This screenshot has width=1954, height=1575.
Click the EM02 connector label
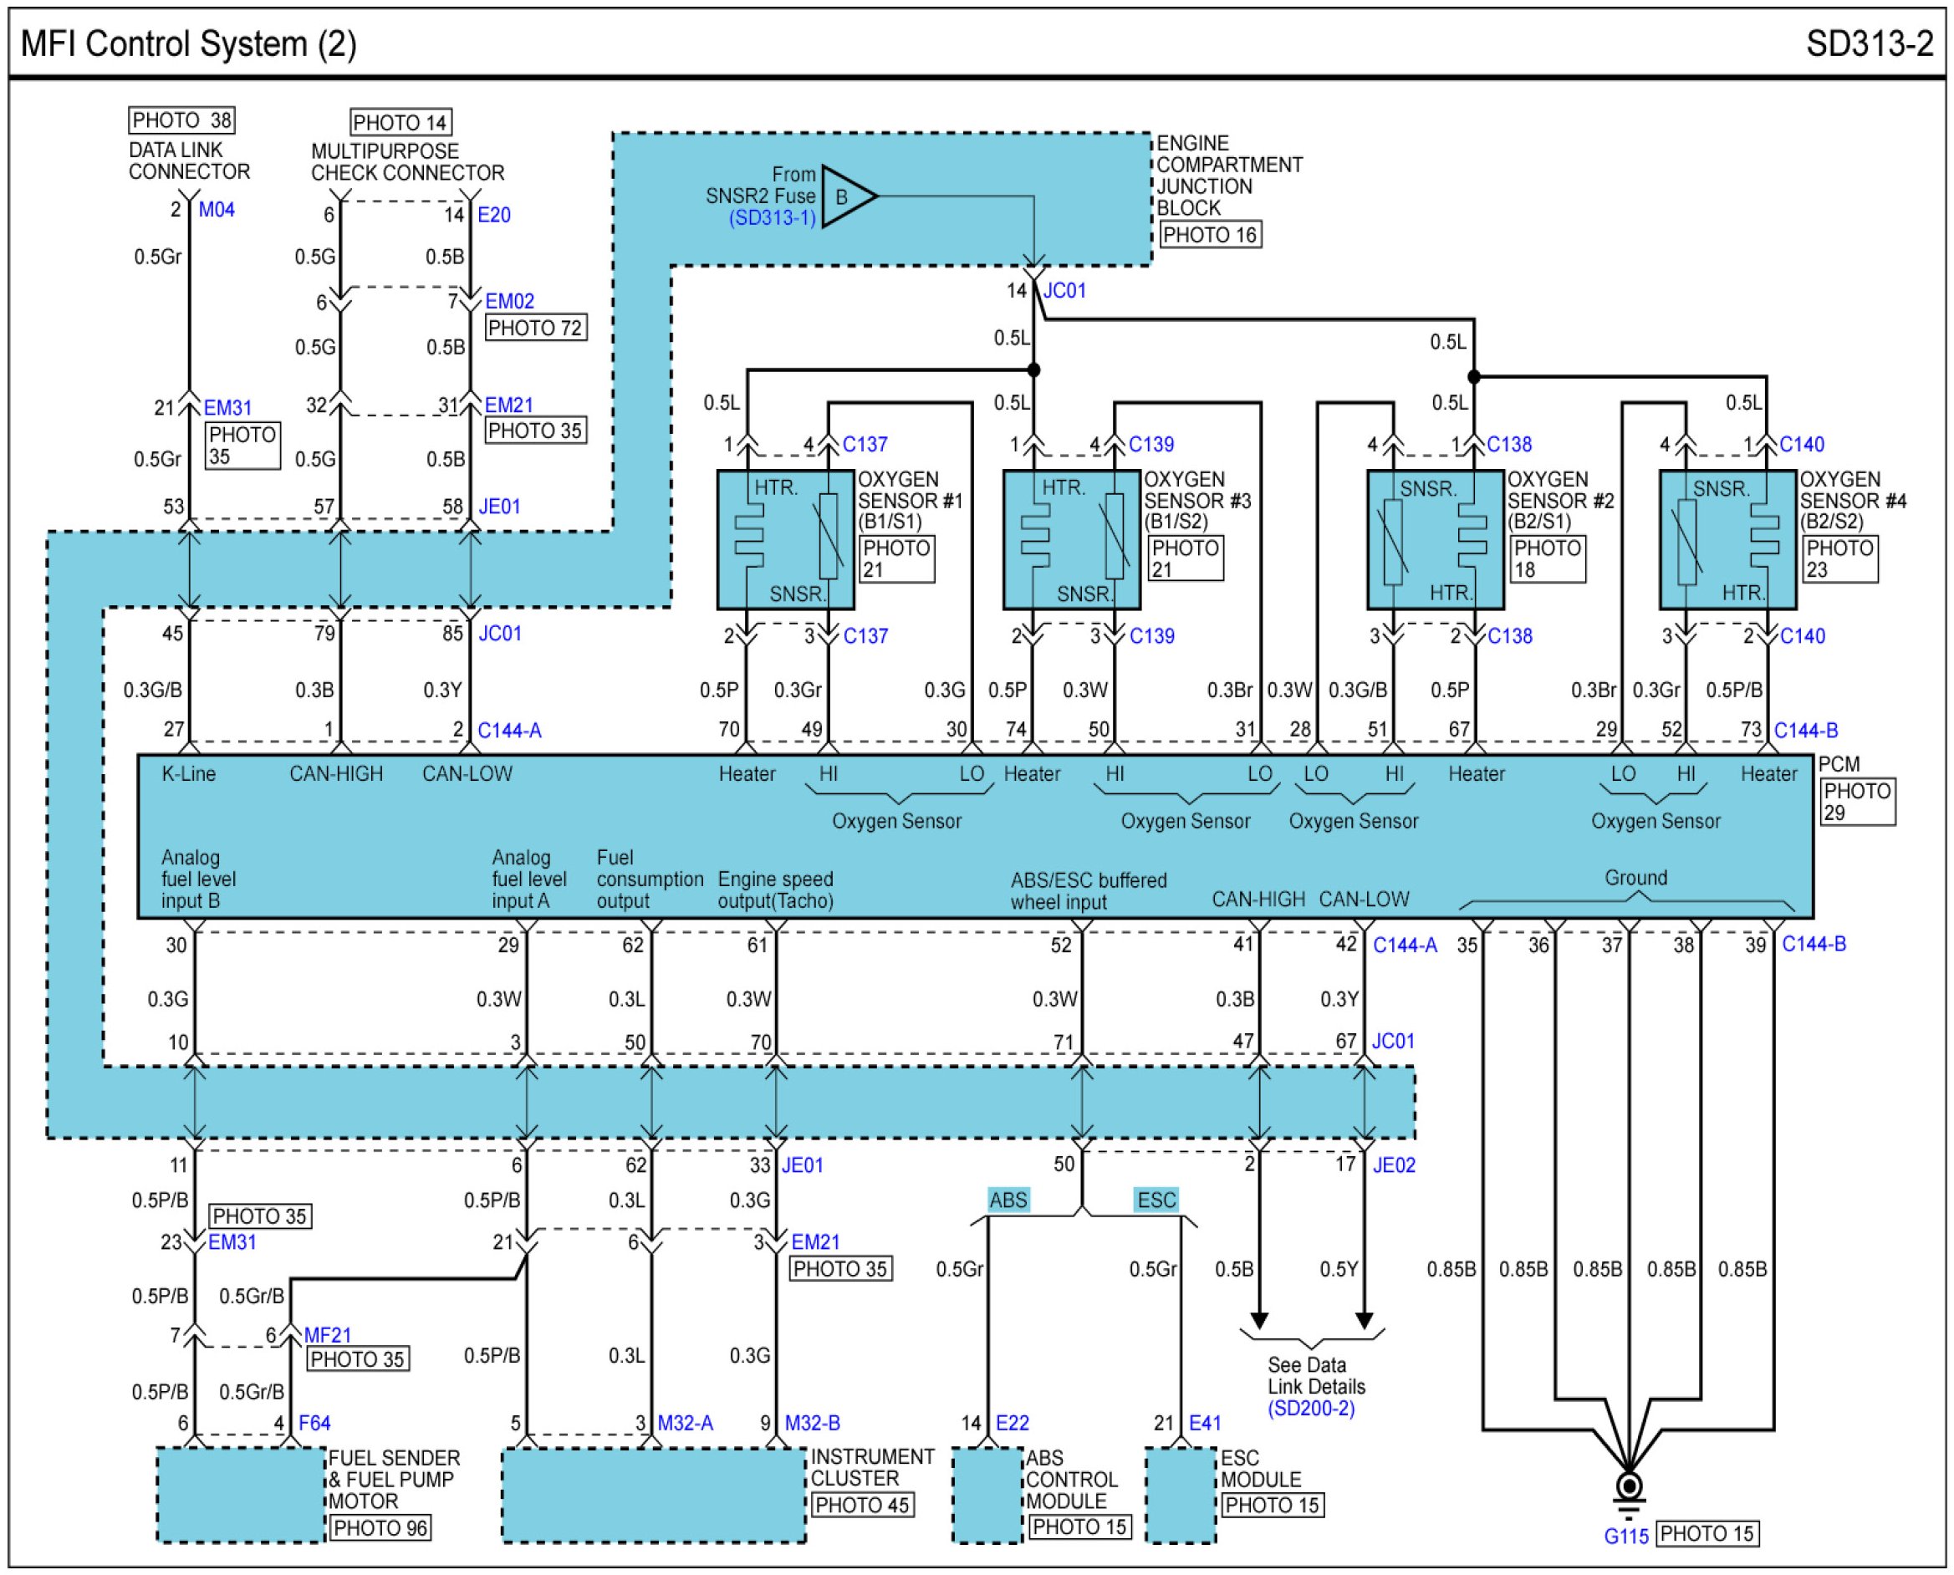coord(510,301)
